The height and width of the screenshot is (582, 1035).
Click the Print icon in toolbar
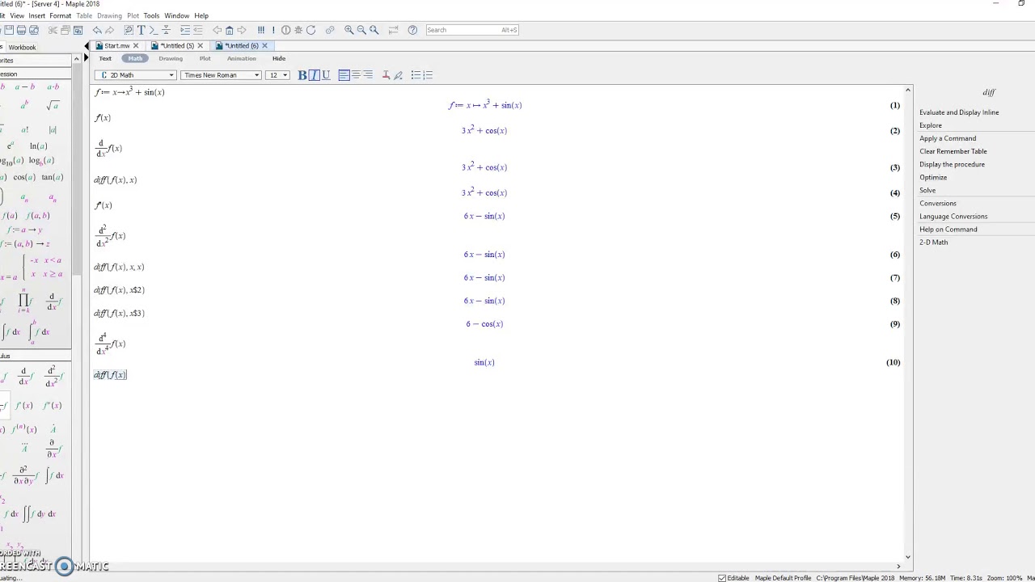21,30
